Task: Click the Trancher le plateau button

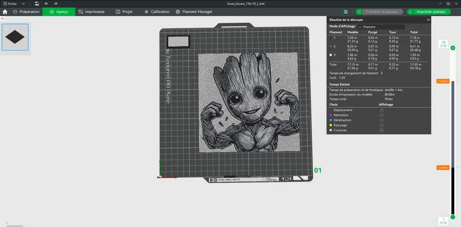Action: click(x=382, y=12)
